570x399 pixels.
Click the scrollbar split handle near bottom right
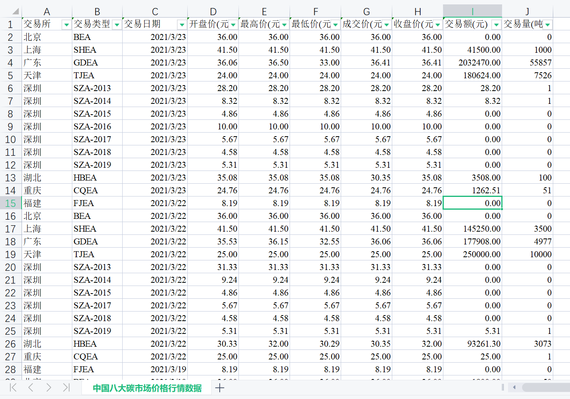tap(502, 387)
